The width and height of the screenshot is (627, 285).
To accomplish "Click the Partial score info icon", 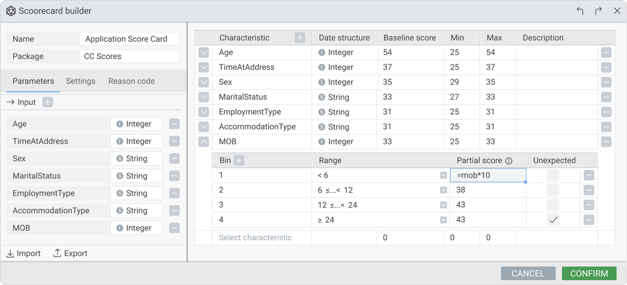I will (x=509, y=161).
